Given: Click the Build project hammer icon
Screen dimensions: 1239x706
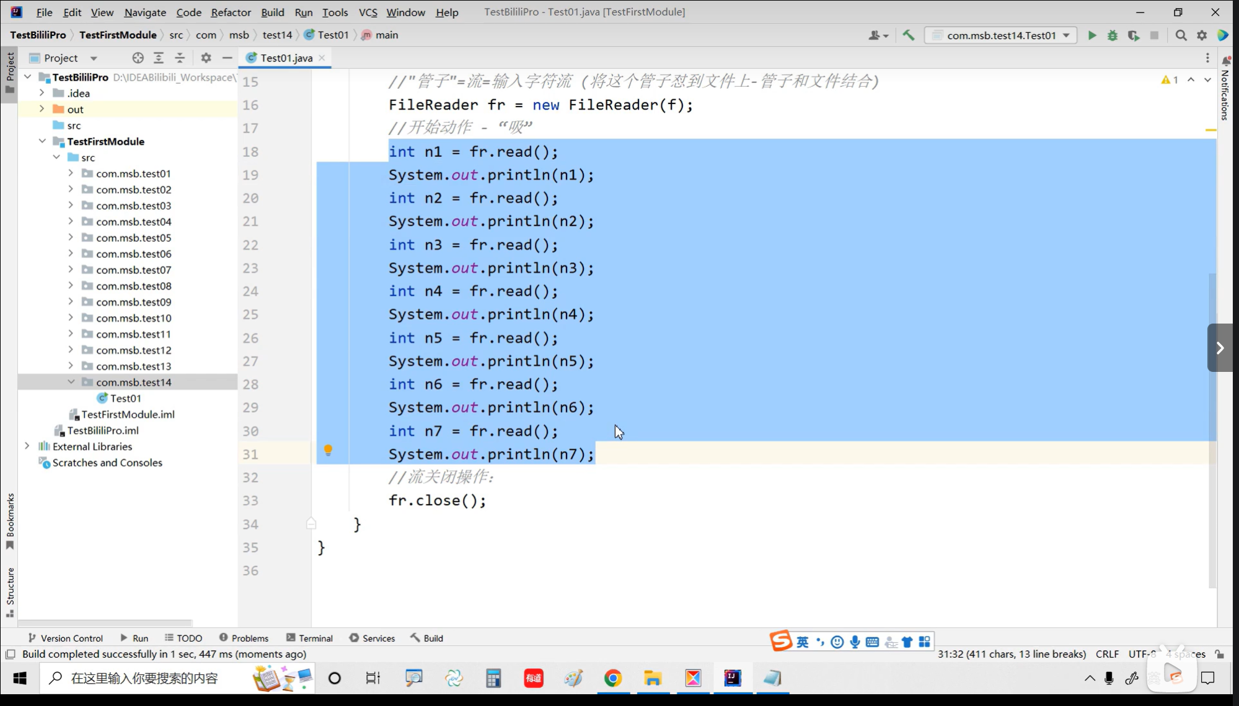Looking at the screenshot, I should (908, 35).
